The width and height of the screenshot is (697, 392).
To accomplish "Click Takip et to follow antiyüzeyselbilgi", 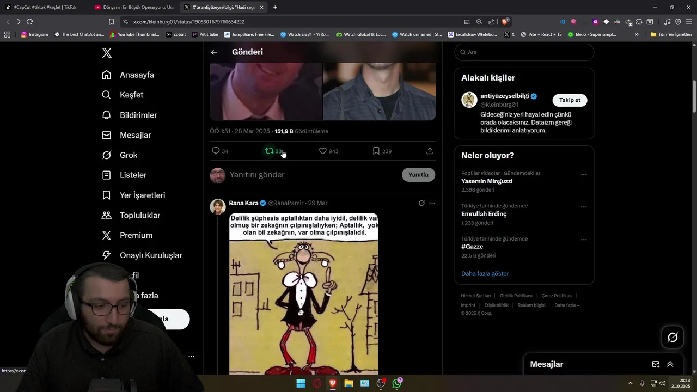I will coord(570,100).
